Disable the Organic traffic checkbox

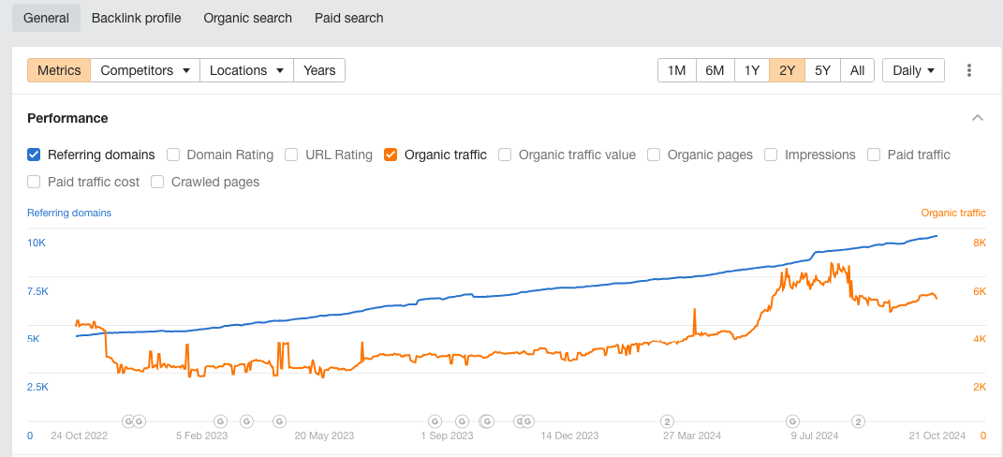[x=391, y=155]
